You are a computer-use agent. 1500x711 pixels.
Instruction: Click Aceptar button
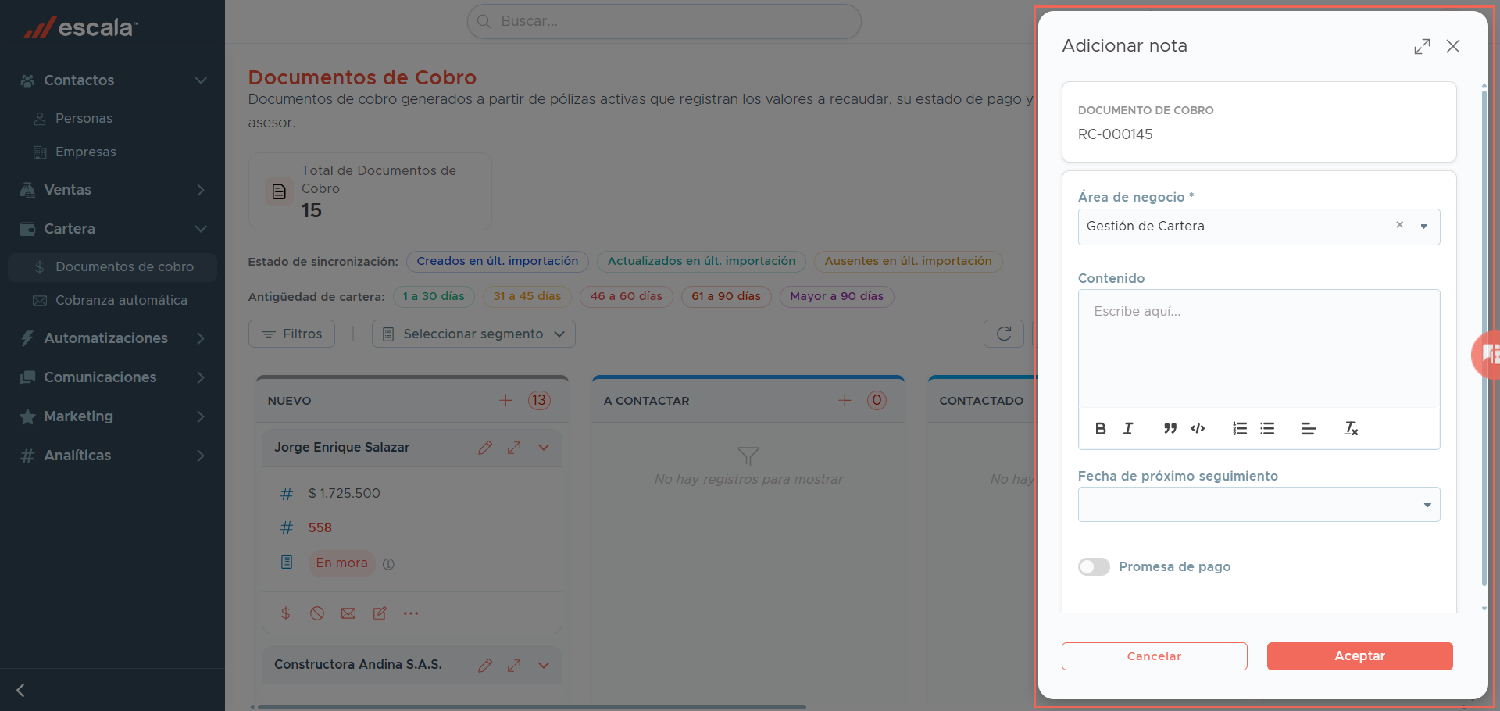coord(1359,656)
